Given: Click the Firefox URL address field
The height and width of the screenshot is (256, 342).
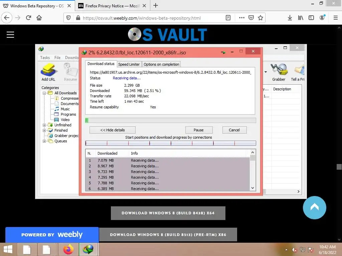Looking at the screenshot, I should point(142,18).
